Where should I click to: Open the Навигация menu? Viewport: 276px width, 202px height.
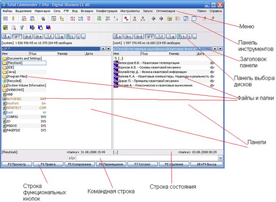coord(43,11)
